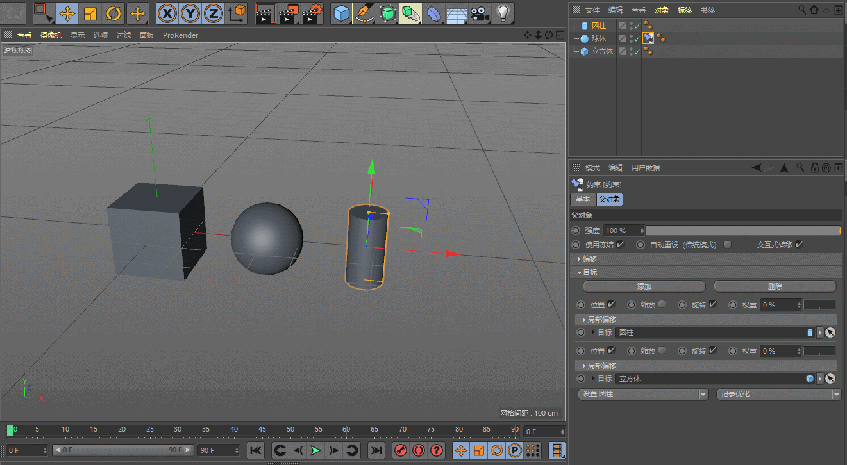847x465 pixels.
Task: Open the Render Settings icon
Action: pyautogui.click(x=312, y=13)
